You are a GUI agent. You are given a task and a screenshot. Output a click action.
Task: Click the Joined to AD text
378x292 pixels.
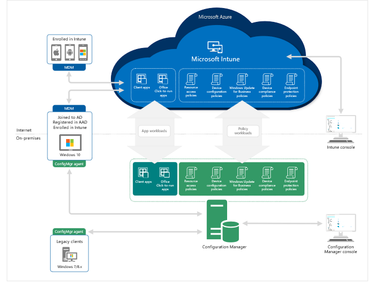click(70, 117)
